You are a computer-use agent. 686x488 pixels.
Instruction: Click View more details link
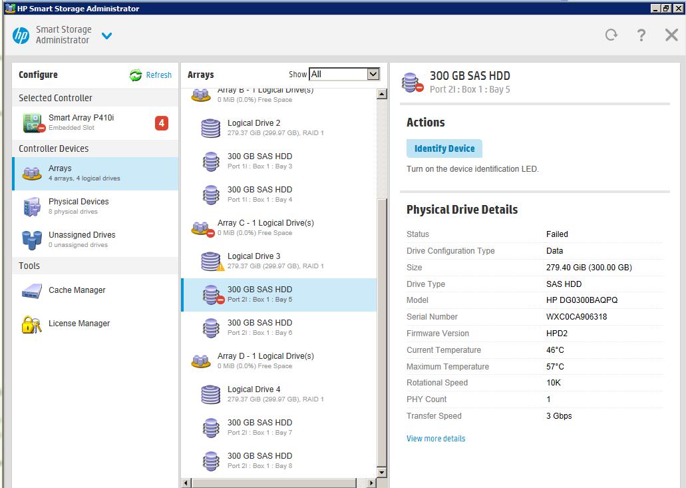(x=436, y=439)
